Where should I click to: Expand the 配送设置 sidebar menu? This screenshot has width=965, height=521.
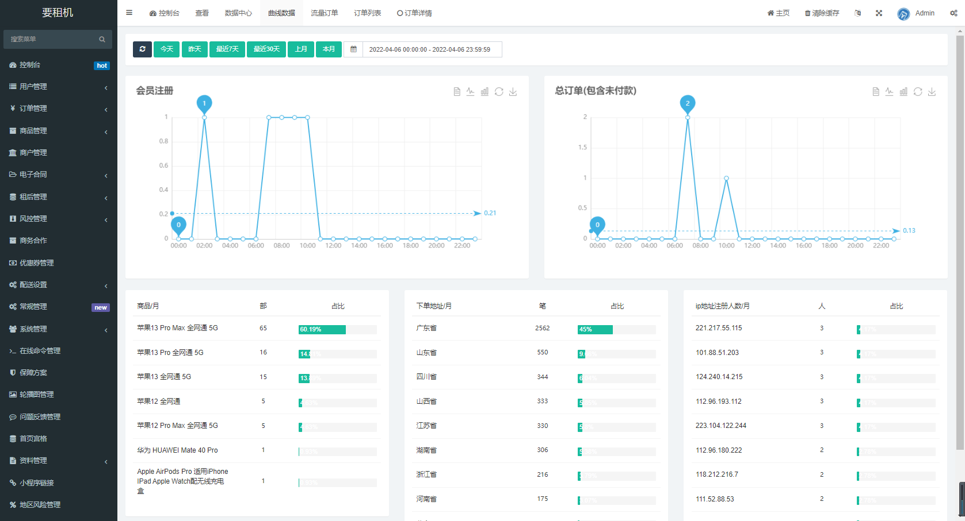tap(59, 285)
